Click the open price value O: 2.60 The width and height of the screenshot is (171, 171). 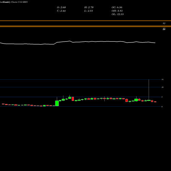(x=61, y=7)
